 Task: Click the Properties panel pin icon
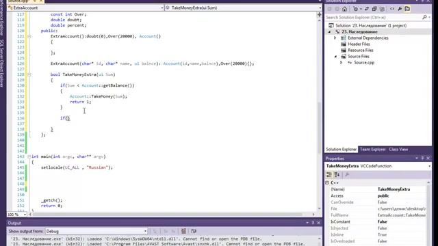point(422,158)
